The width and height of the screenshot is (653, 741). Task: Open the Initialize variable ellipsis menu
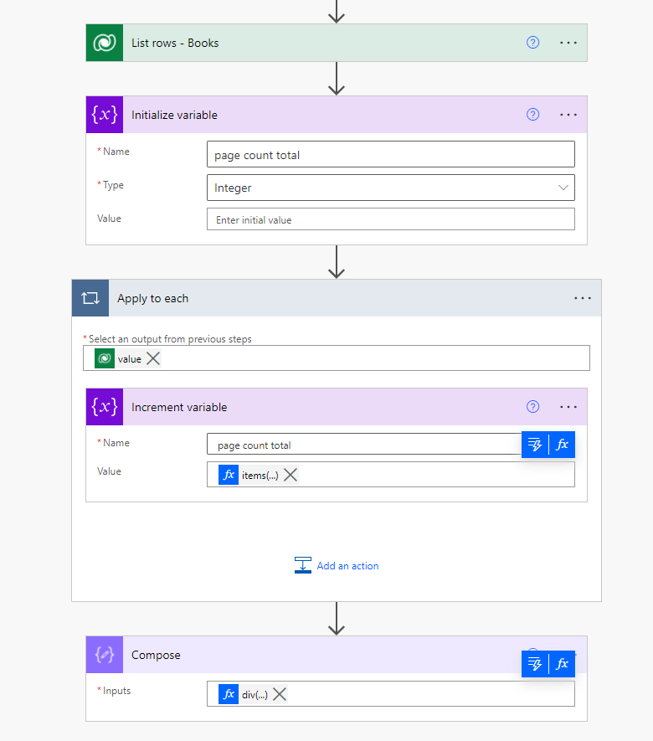(x=568, y=115)
